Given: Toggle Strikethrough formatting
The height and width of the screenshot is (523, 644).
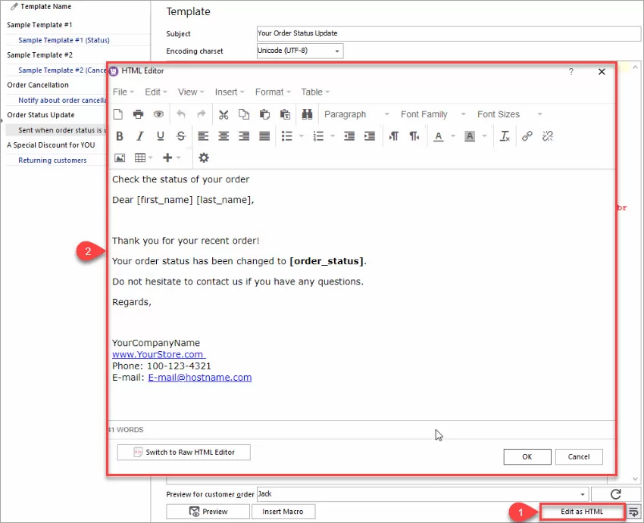Looking at the screenshot, I should click(x=180, y=136).
